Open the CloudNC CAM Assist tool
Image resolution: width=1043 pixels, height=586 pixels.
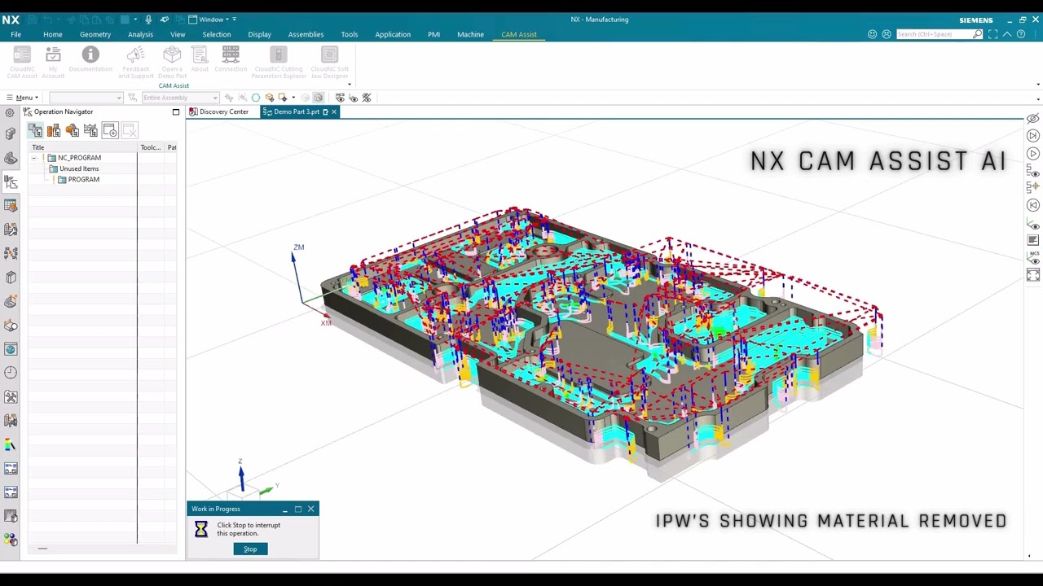coord(22,62)
